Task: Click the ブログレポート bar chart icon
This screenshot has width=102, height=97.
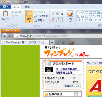Action: tap(48, 64)
